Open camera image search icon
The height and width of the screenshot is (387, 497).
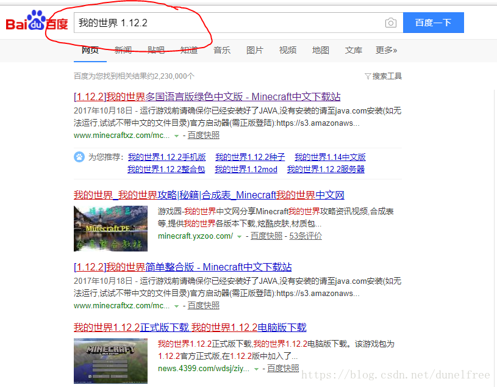click(x=390, y=23)
